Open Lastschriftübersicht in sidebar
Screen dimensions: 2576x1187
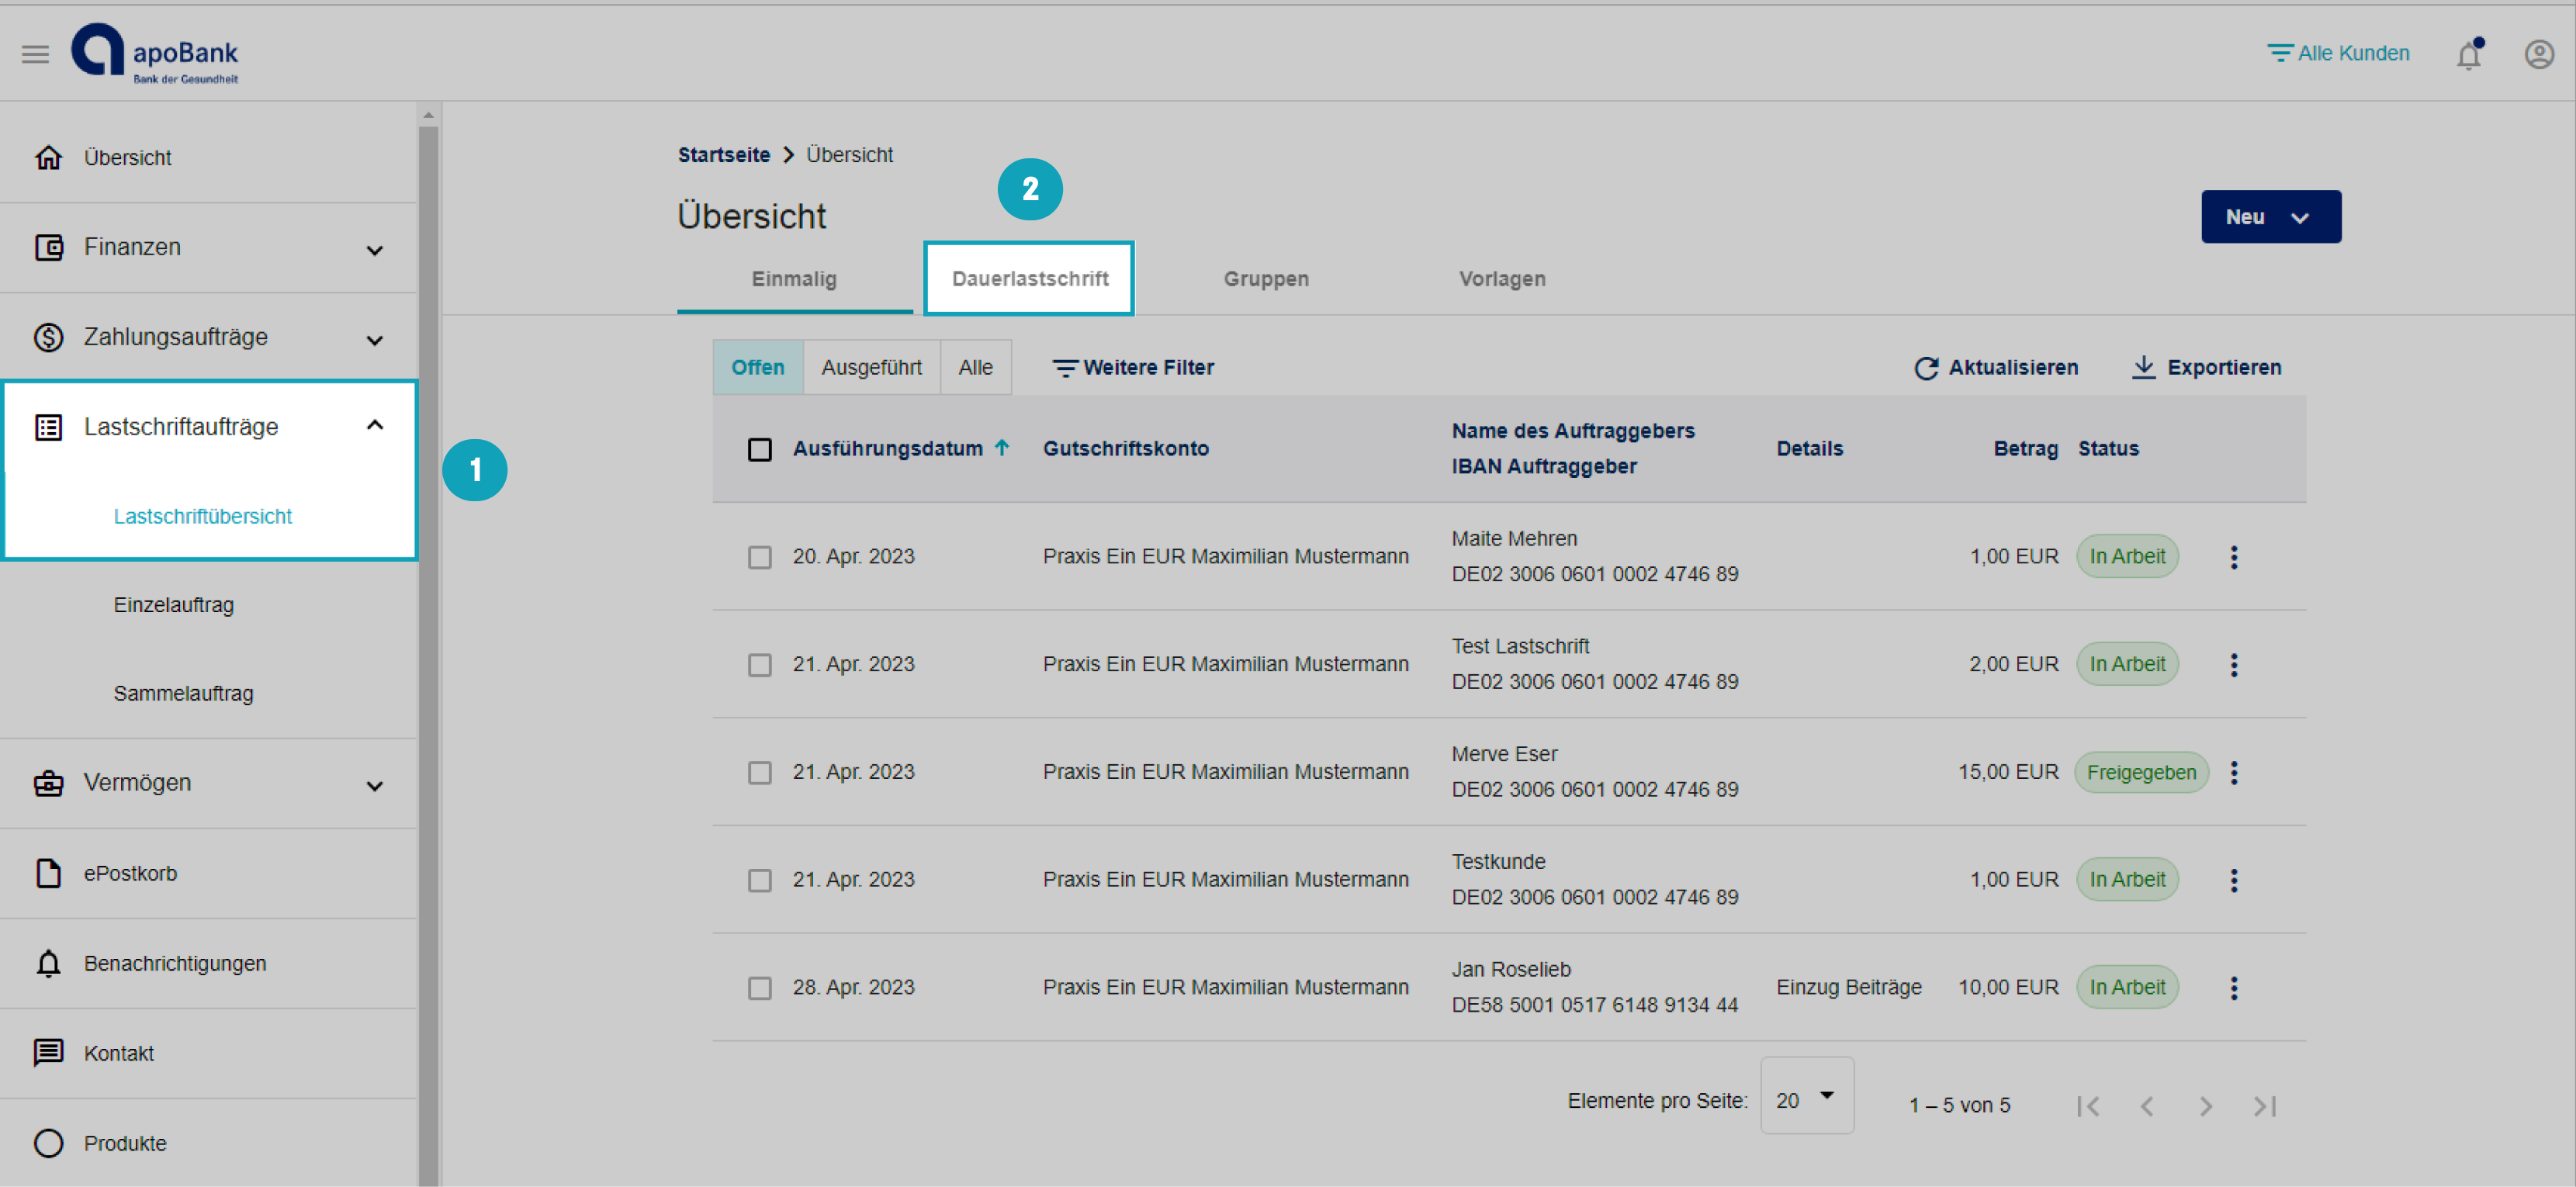tap(202, 517)
